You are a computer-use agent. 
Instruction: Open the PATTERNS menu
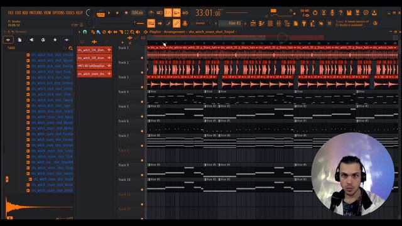(36, 13)
